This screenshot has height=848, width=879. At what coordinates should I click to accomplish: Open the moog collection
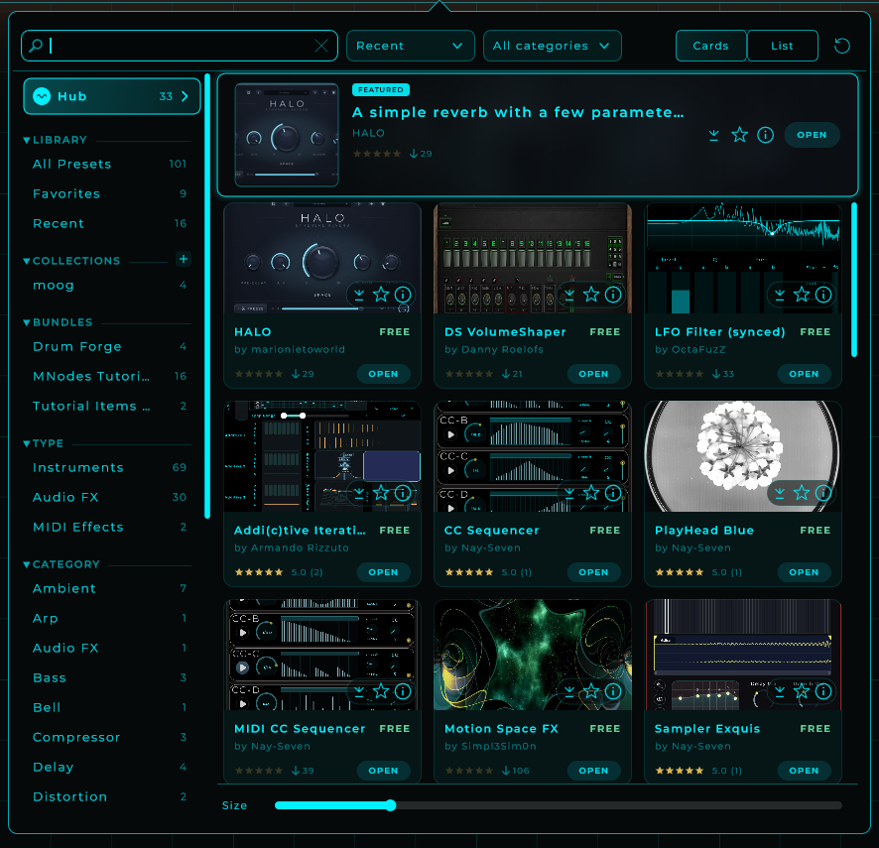click(x=109, y=286)
